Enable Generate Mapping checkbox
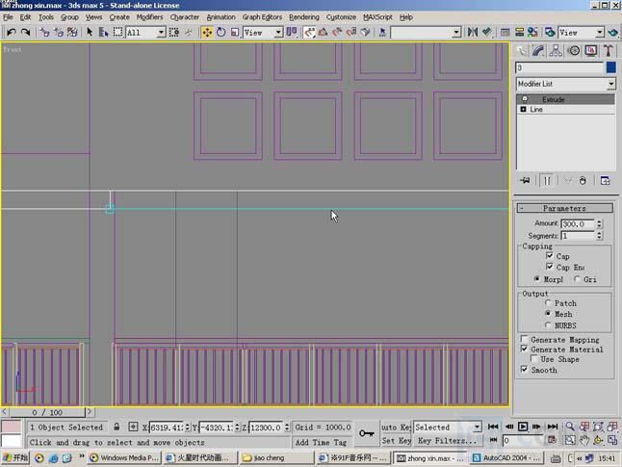The image size is (622, 467). (x=524, y=339)
